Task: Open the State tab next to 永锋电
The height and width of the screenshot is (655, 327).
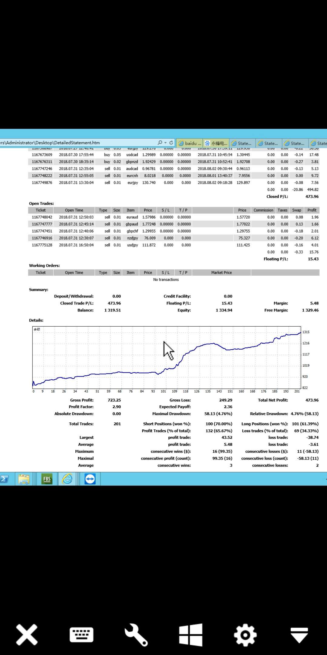Action: [x=242, y=143]
